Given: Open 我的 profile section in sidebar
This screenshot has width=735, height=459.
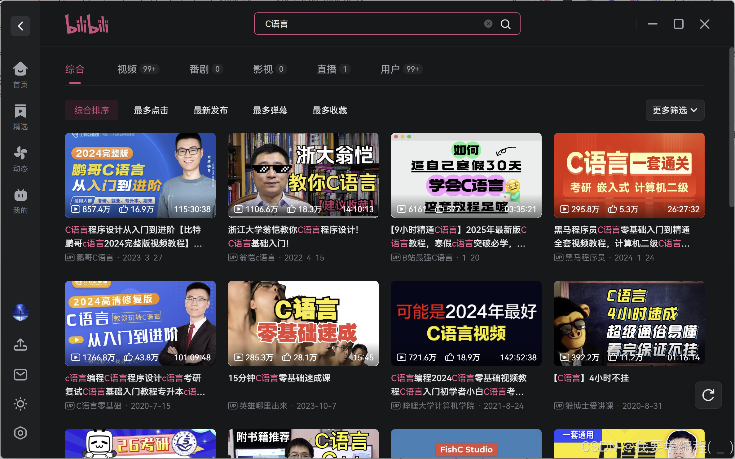Looking at the screenshot, I should tap(20, 201).
